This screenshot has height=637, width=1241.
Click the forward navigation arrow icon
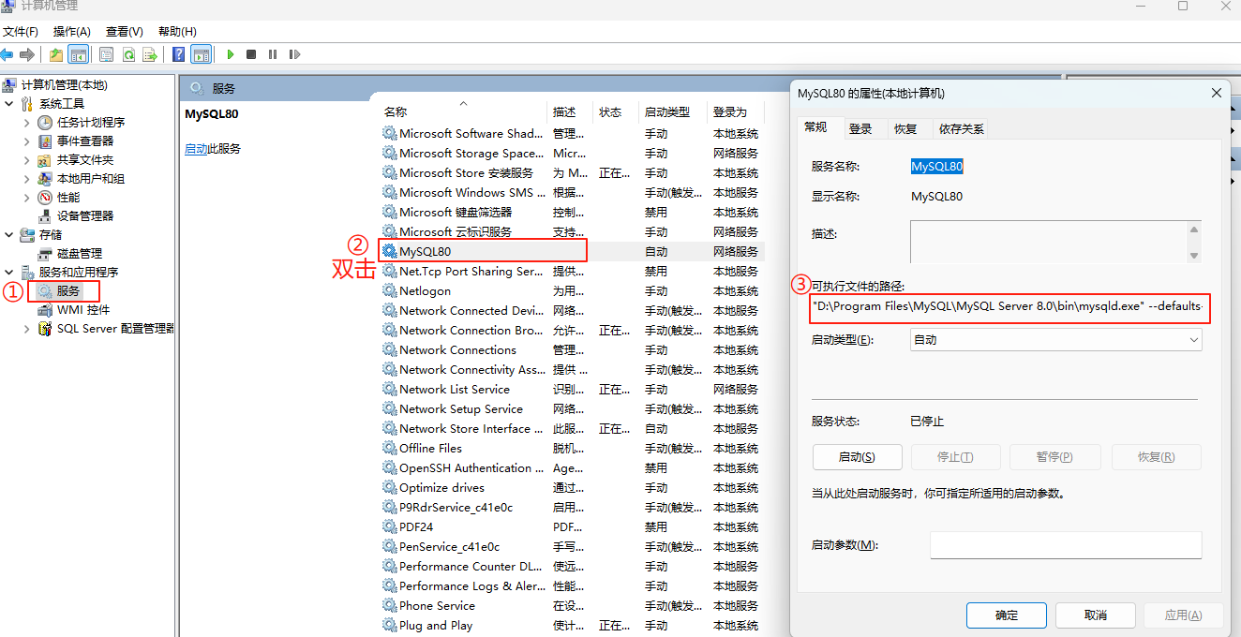26,53
